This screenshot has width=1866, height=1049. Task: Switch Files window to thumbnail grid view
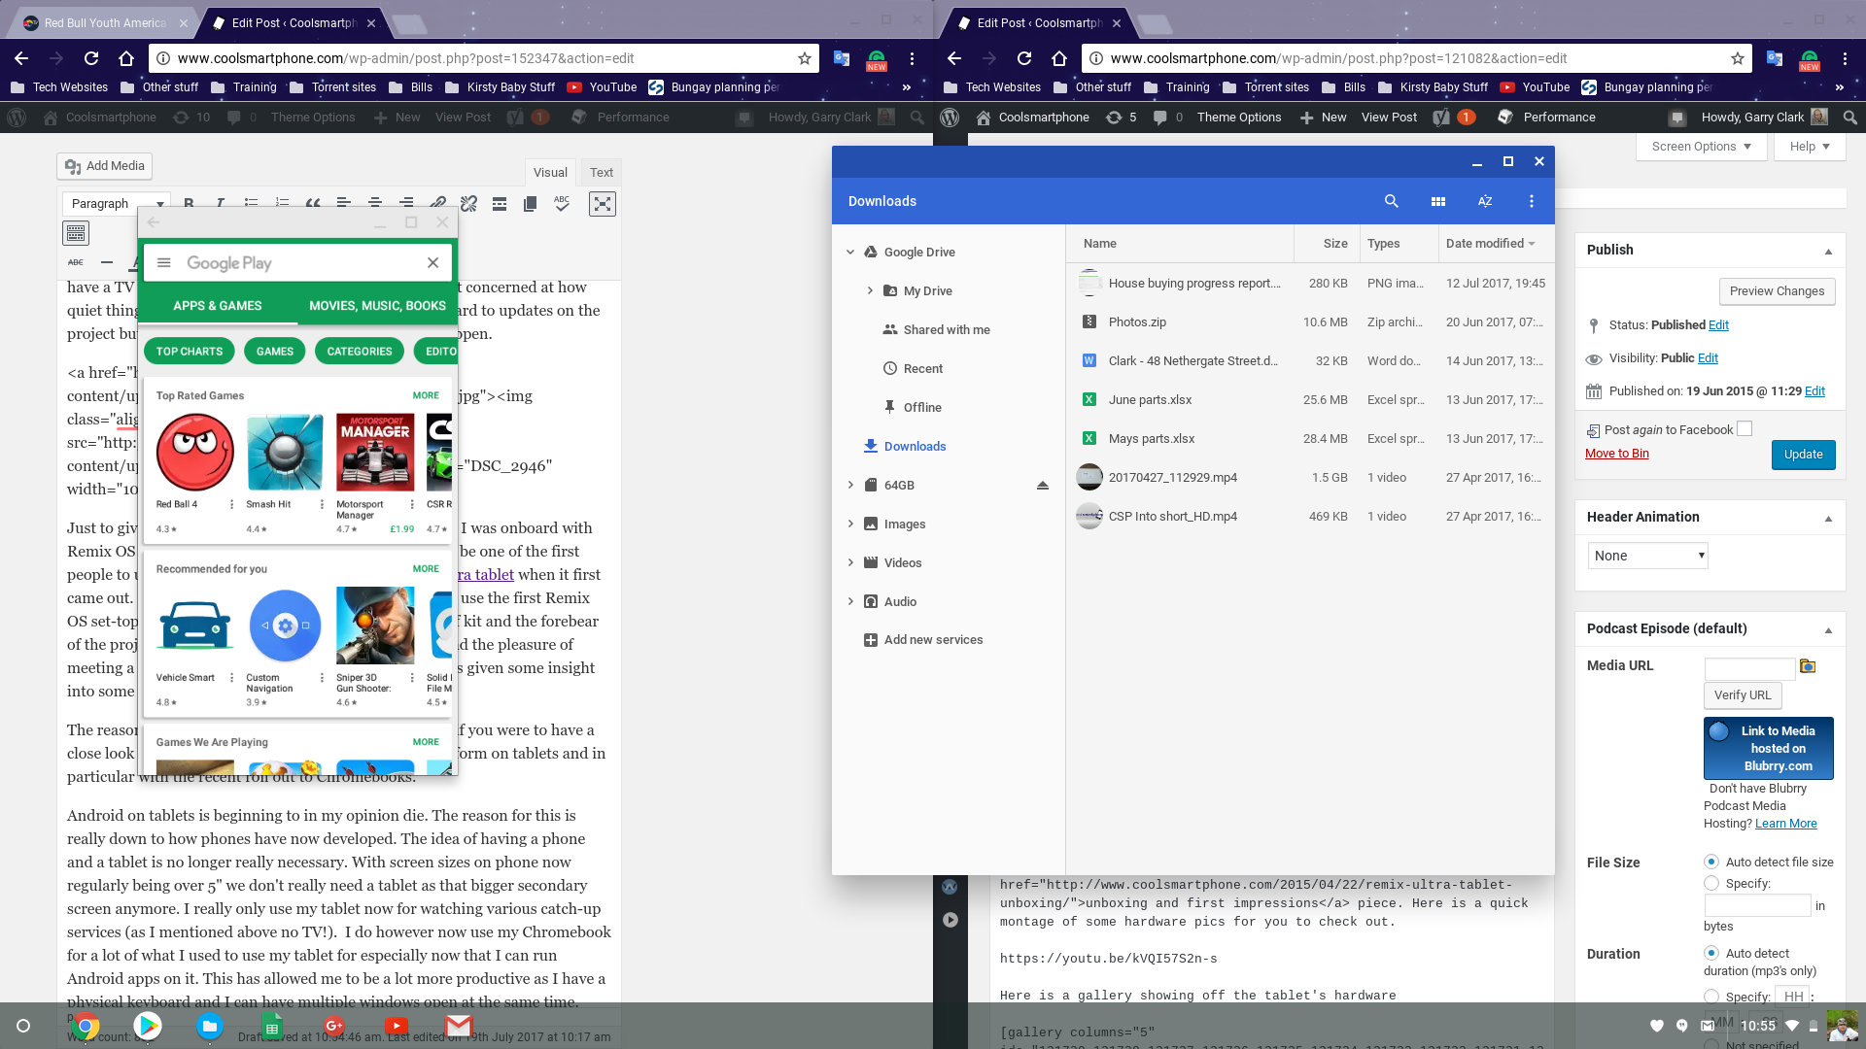[1438, 201]
